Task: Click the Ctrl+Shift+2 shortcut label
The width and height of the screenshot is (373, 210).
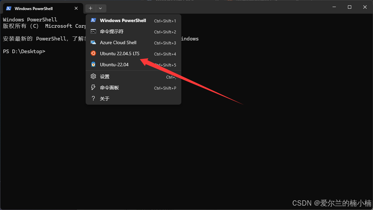Action: pyautogui.click(x=165, y=32)
